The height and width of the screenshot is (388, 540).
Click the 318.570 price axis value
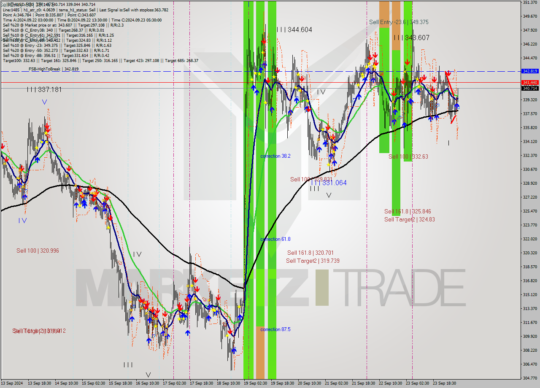[x=530, y=267]
